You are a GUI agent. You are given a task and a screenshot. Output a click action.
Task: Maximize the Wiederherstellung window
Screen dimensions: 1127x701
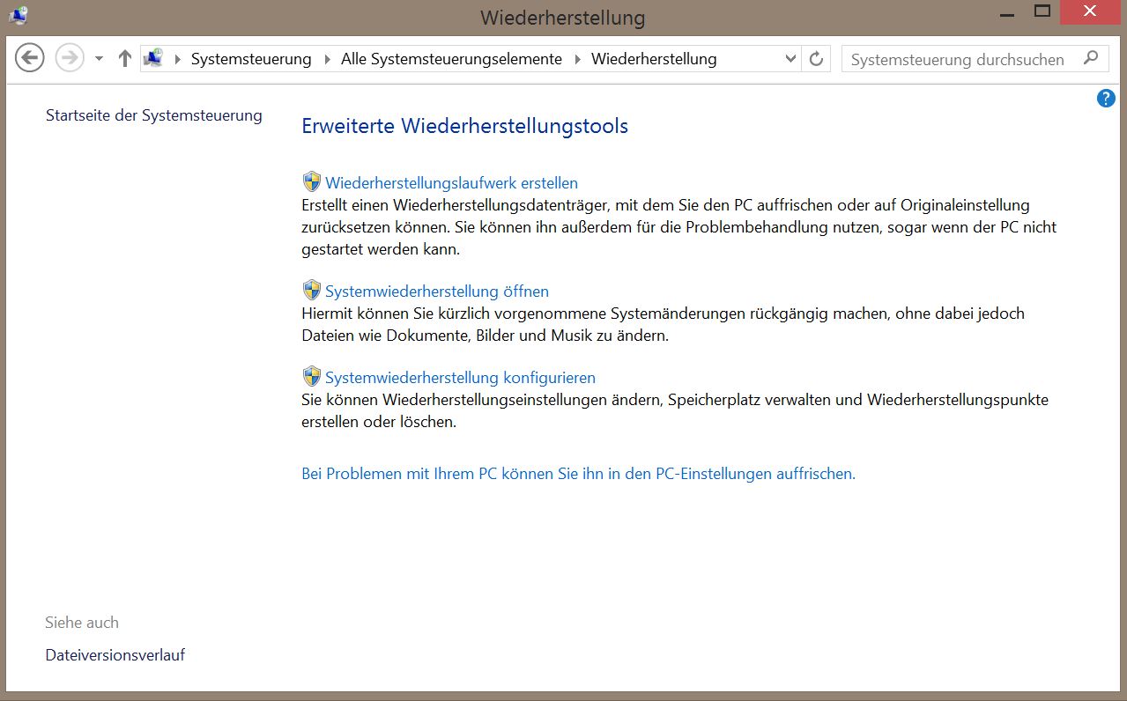point(1042,11)
